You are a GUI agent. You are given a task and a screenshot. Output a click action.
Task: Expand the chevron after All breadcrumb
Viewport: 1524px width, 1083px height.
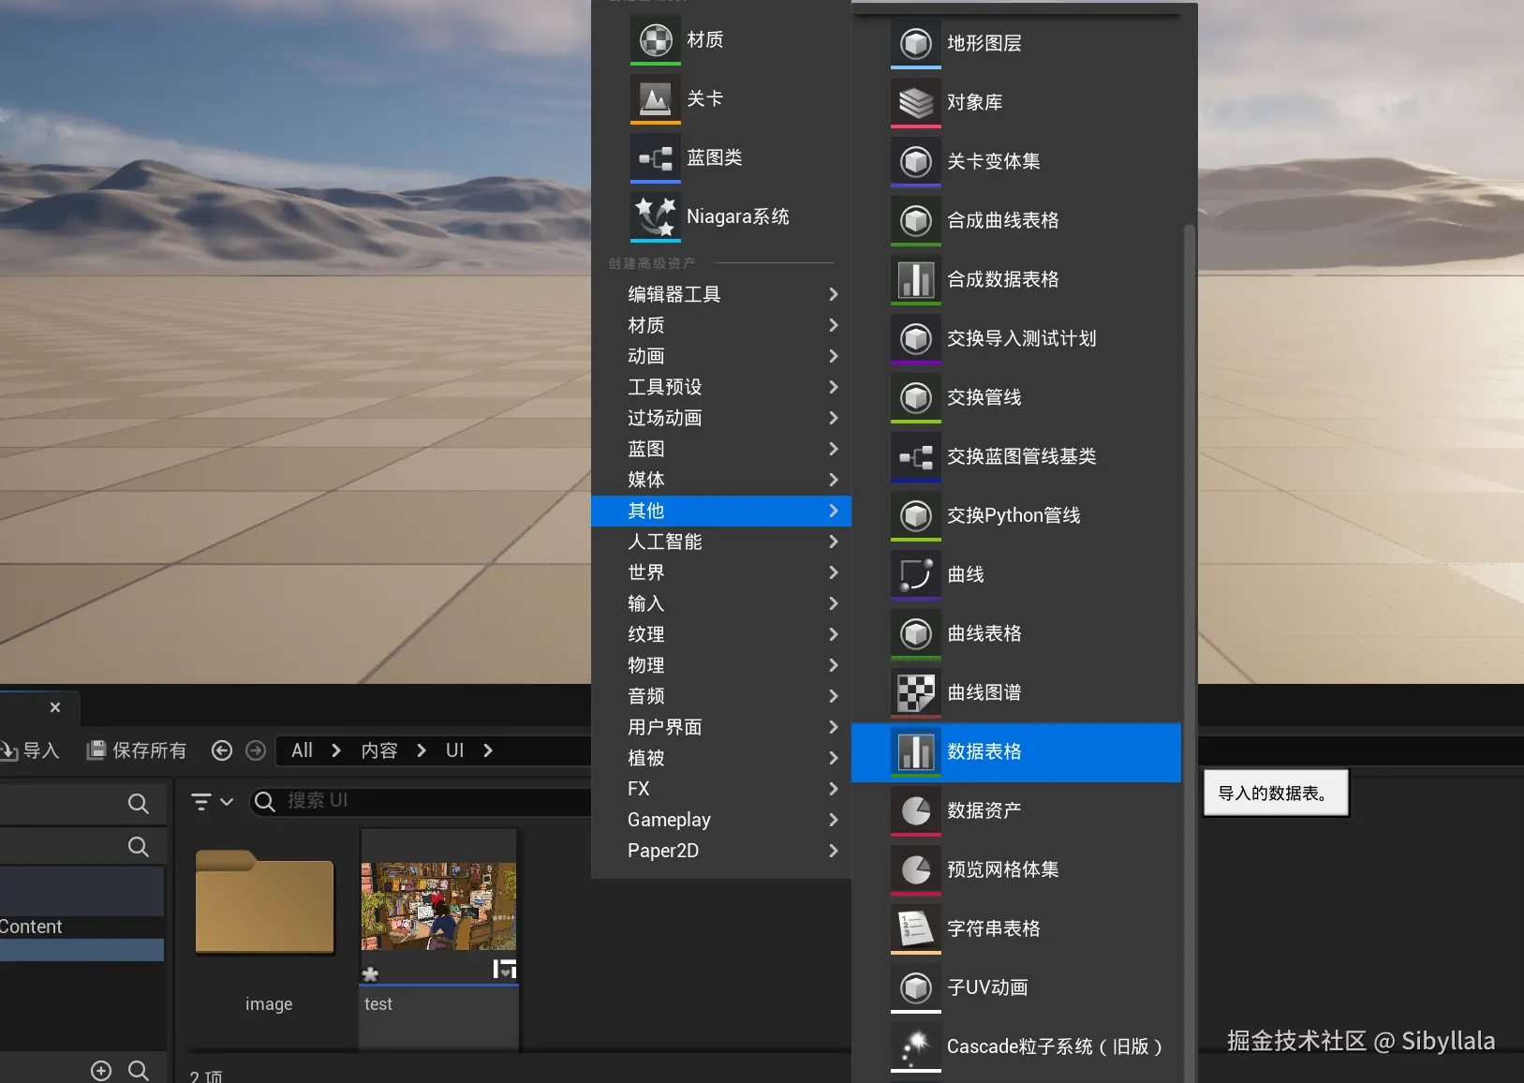[336, 750]
